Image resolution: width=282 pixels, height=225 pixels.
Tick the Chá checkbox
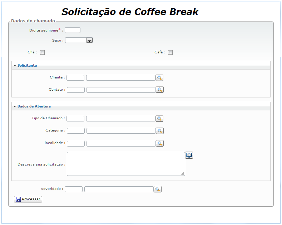(42, 52)
